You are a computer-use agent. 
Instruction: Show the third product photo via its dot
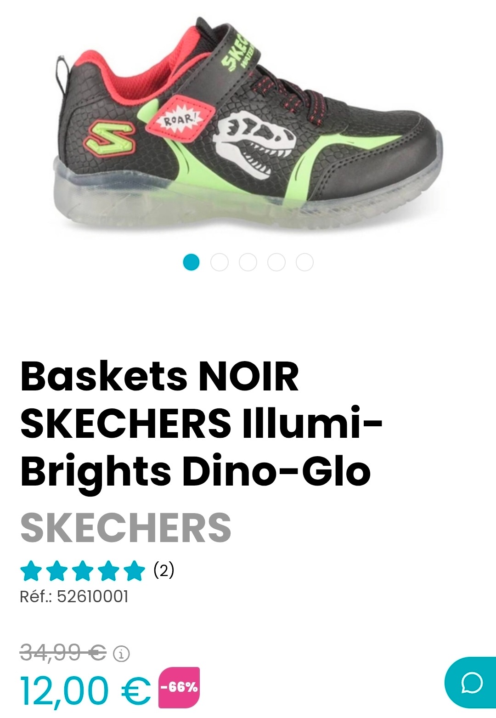(248, 261)
